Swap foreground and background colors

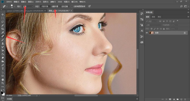point(4,90)
